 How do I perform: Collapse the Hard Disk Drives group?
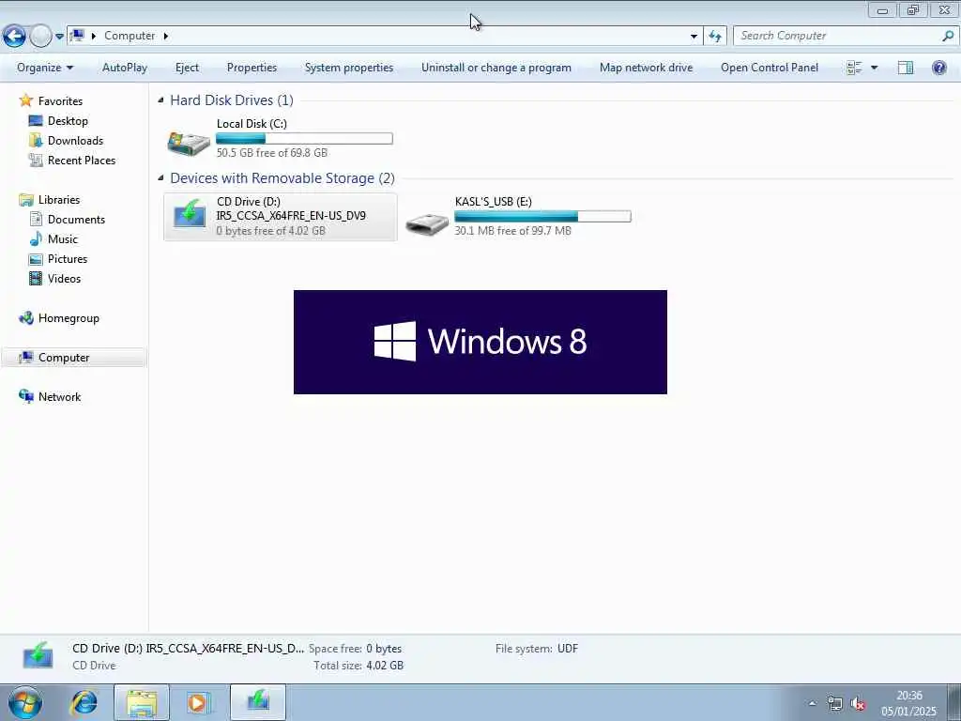(x=160, y=100)
